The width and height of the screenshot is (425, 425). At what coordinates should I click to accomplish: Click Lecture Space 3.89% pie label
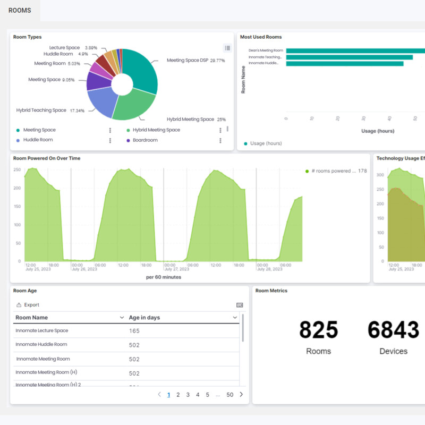(73, 48)
